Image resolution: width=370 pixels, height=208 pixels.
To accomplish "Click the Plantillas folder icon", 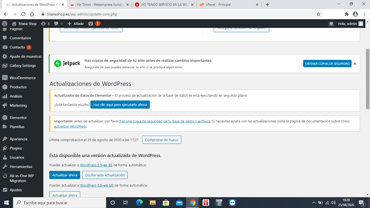I will 5,127.
